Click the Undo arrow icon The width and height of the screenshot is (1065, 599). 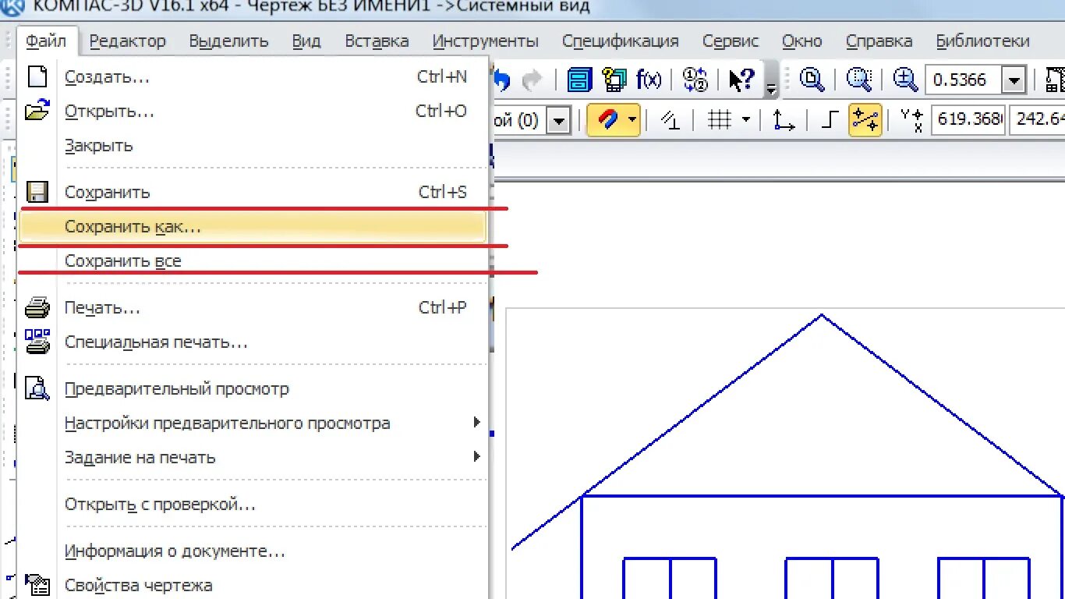[502, 80]
